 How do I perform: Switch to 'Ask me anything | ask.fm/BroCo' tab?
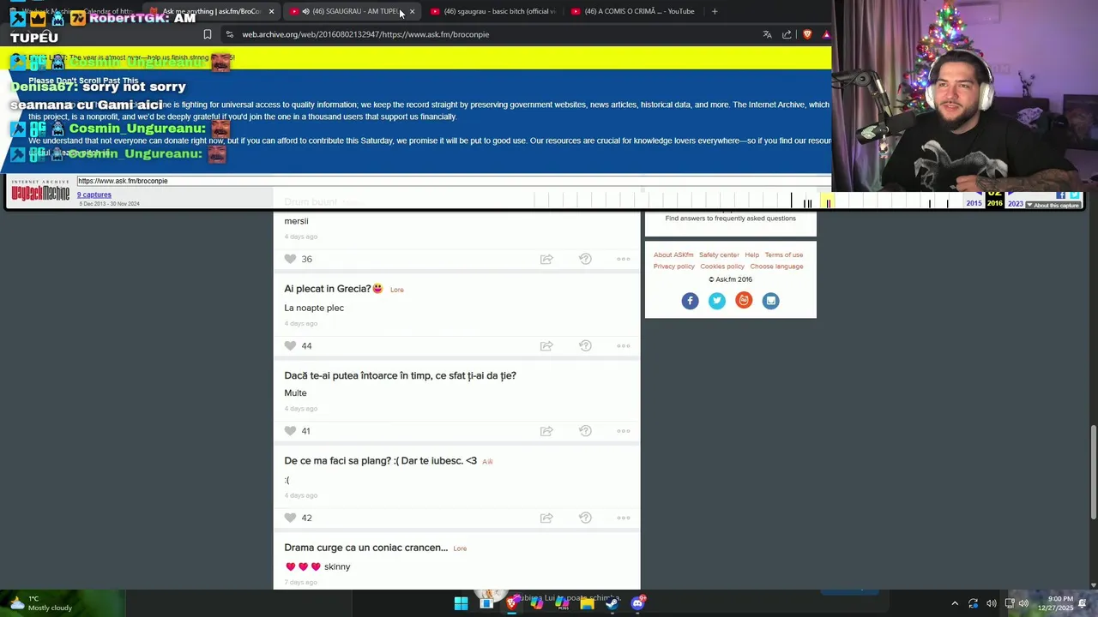pos(211,11)
